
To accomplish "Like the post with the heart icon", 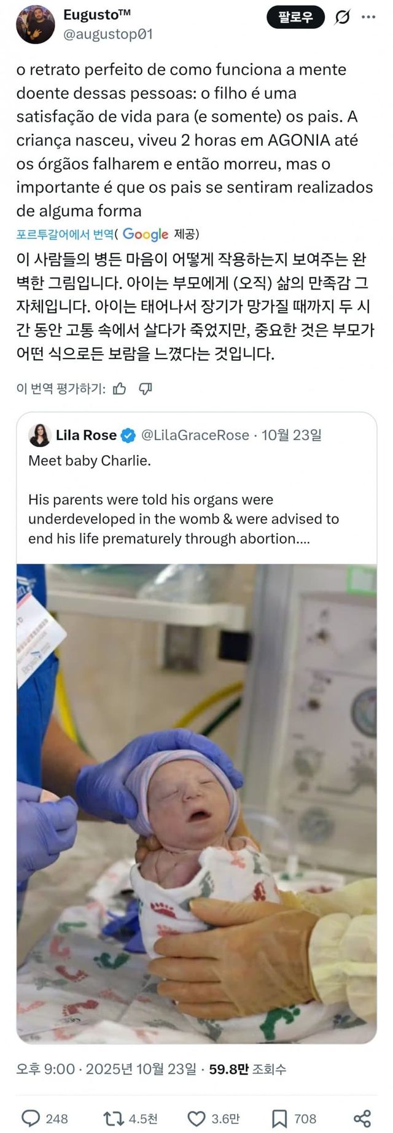I will [x=196, y=1118].
